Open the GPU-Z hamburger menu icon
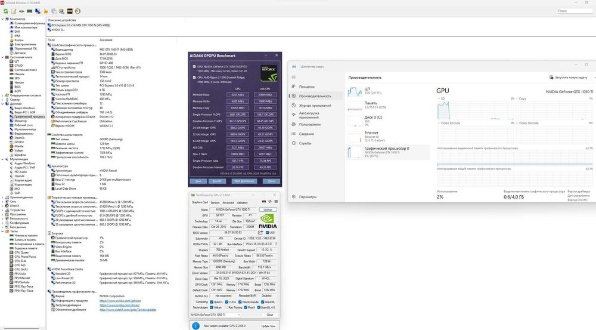Image resolution: width=596 pixels, height=330 pixels. pos(276,201)
